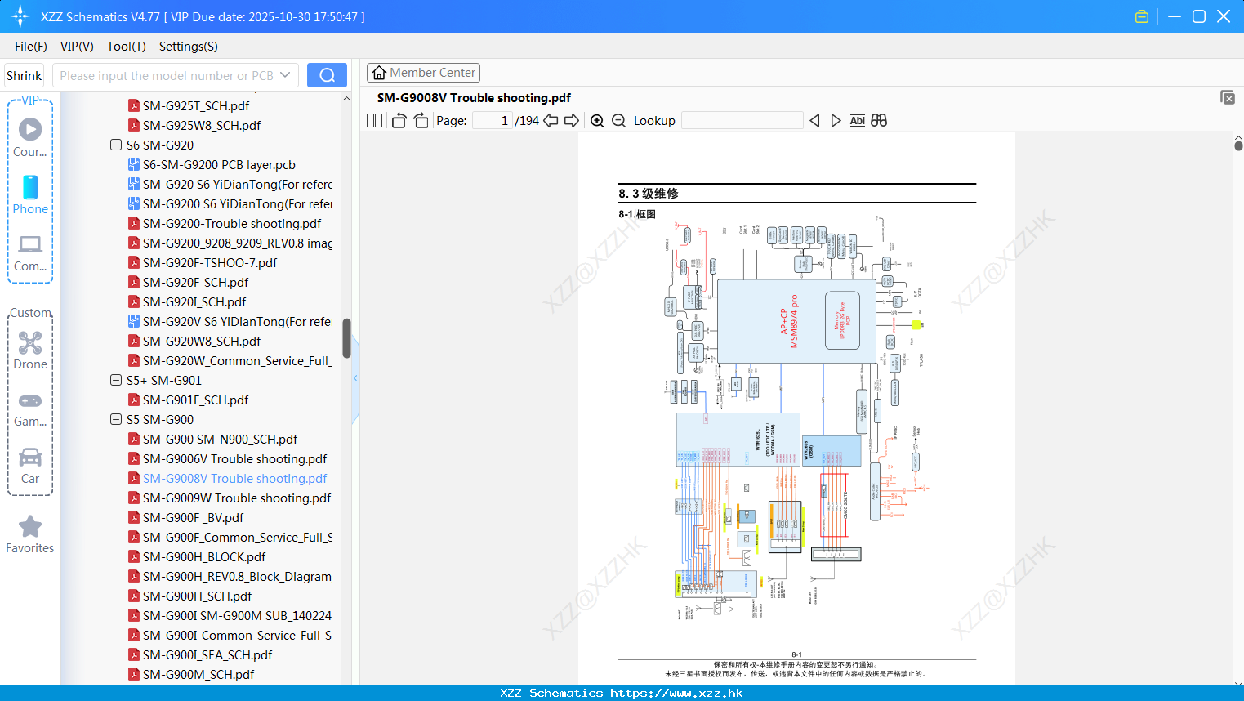The width and height of the screenshot is (1244, 701).
Task: Go to next page arrow
Action: (x=572, y=121)
